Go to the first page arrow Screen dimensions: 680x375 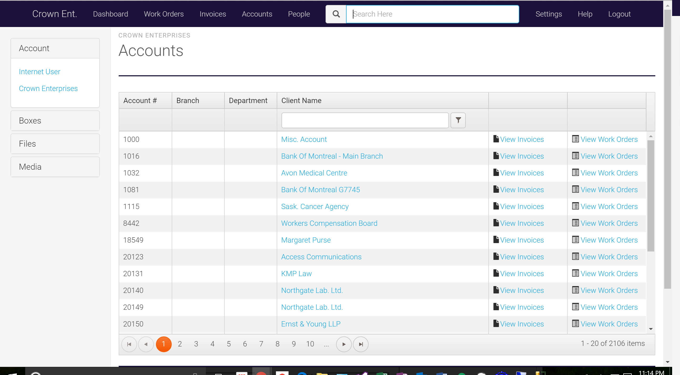pos(129,344)
